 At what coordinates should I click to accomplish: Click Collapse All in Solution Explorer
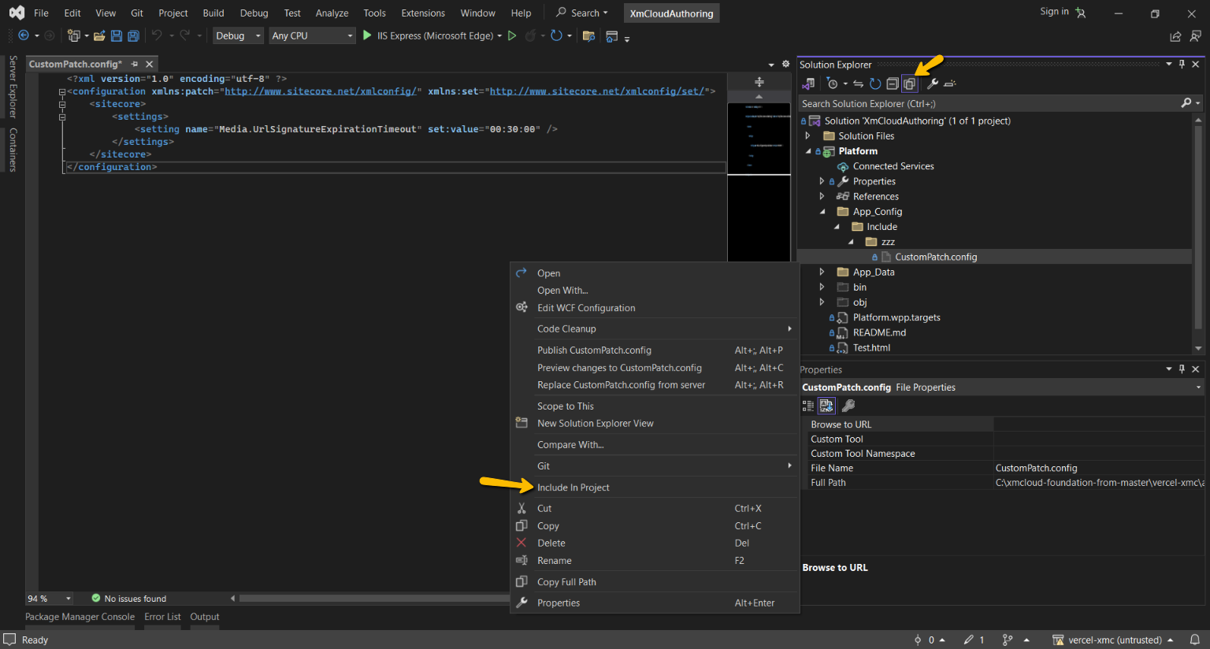893,83
